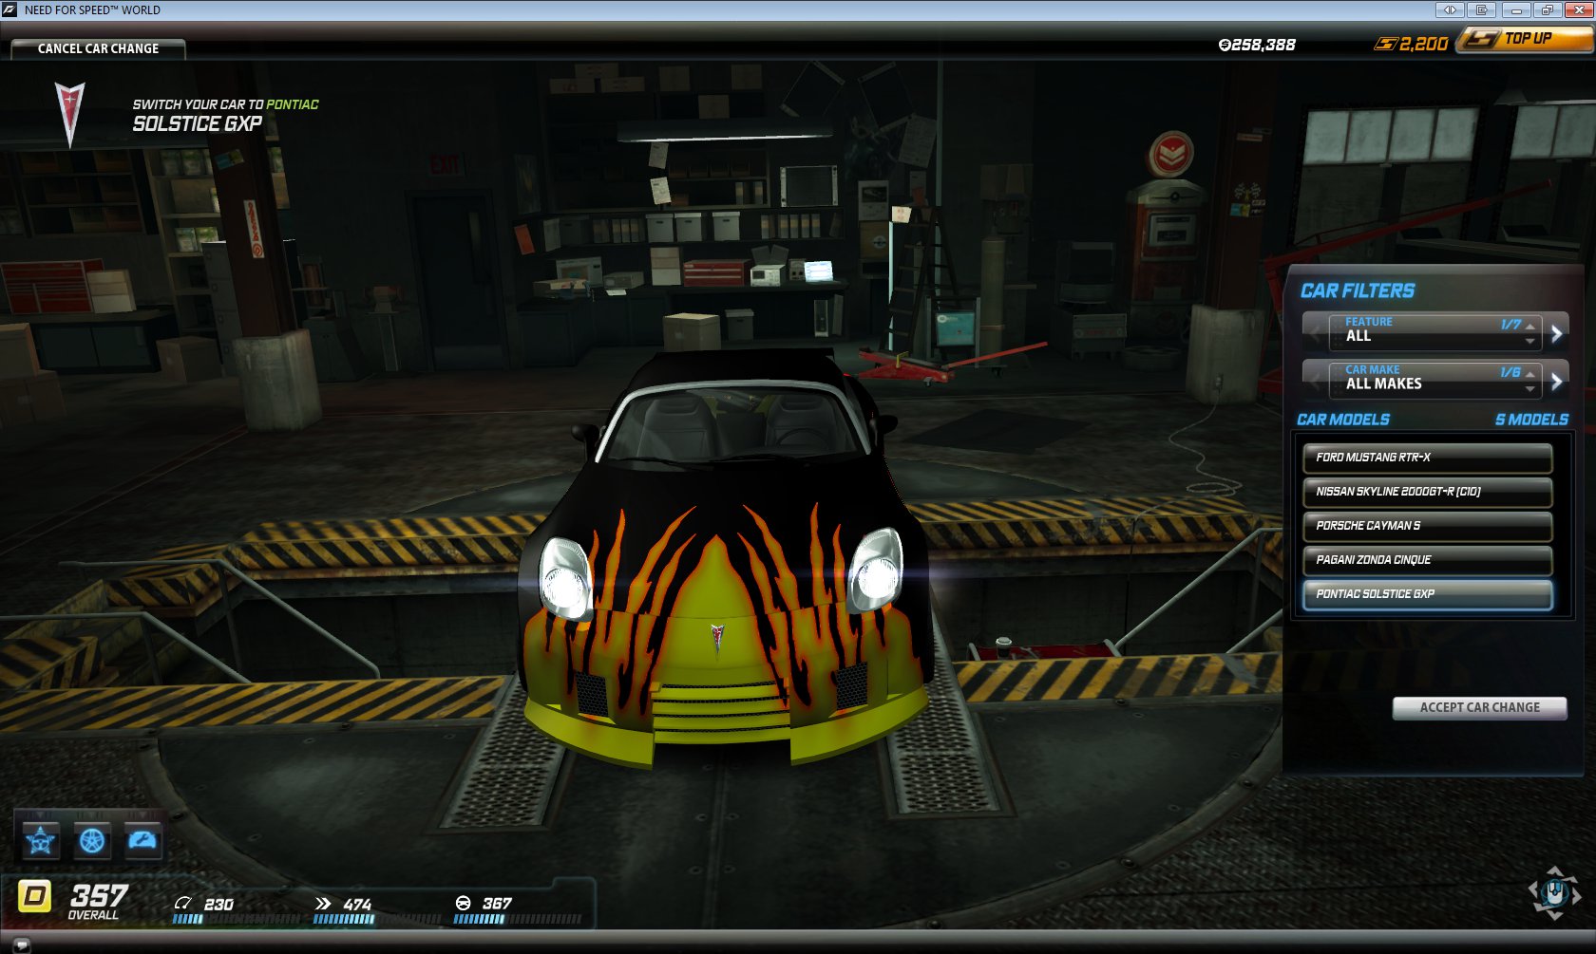
Task: Select Nissan Skyline 2000GT-R (C10) model
Action: point(1427,492)
